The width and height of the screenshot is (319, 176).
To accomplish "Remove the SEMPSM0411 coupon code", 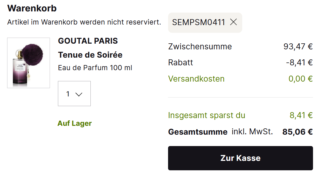I will click(233, 22).
